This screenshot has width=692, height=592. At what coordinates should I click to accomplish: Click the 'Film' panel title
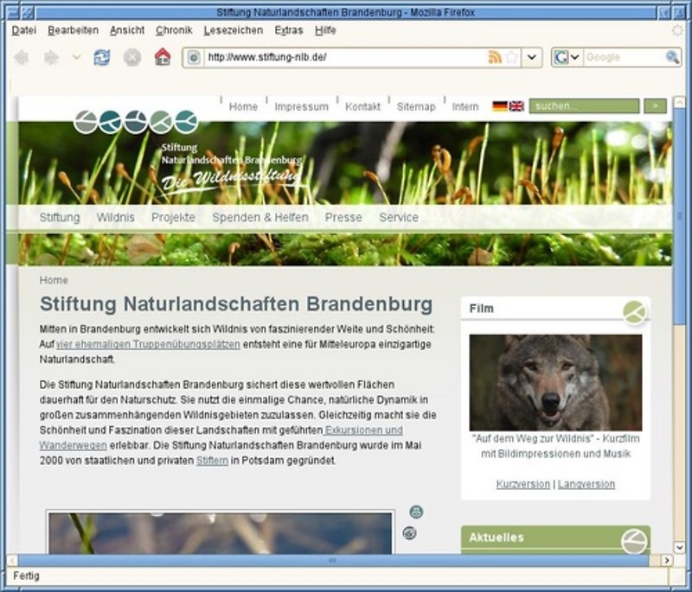482,309
